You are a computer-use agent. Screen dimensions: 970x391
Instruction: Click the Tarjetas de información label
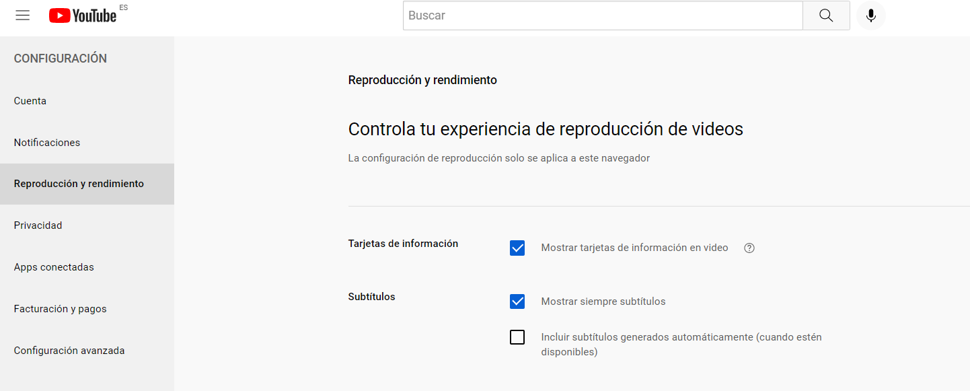(x=403, y=244)
